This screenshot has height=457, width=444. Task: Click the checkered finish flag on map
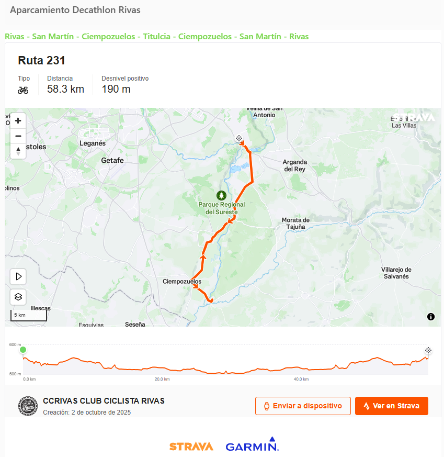pos(239,138)
